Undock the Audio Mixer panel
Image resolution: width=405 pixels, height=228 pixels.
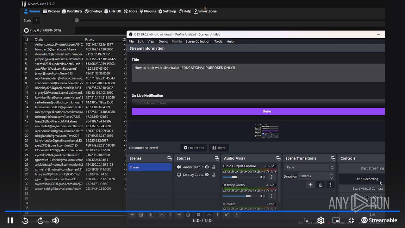278,158
